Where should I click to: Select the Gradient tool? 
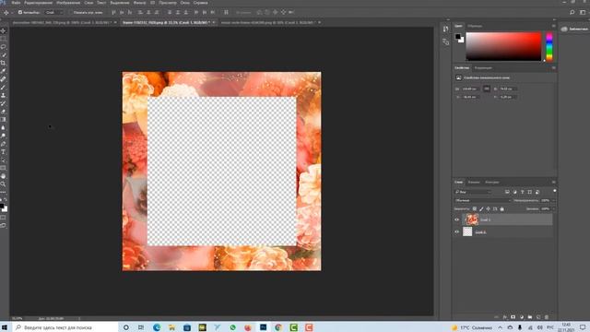pos(4,119)
